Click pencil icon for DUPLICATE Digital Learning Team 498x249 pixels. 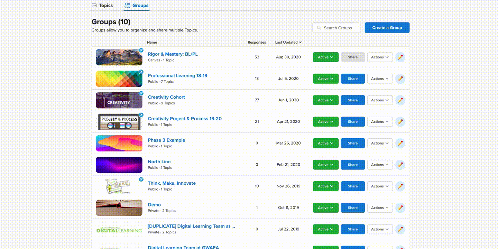point(400,229)
